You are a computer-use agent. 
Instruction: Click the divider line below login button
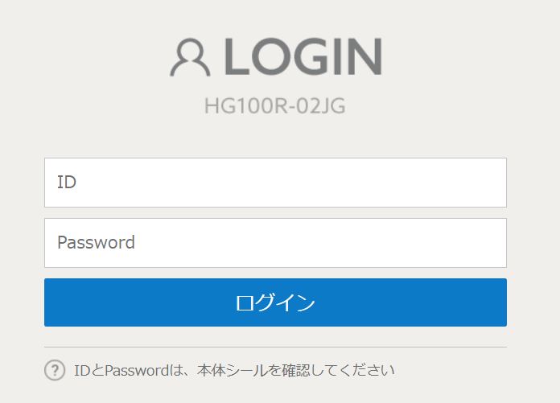pyautogui.click(x=275, y=347)
